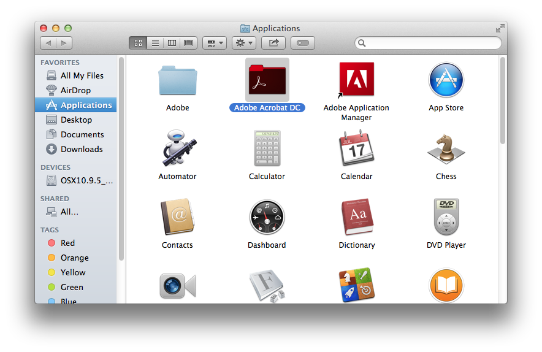The height and width of the screenshot is (352, 542).
Task: Select the Green tag
Action: (75, 287)
